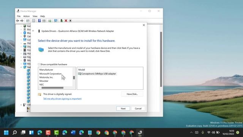The image size is (243, 137).
Task: Open the Windows Start menu
Action: click(x=6, y=132)
